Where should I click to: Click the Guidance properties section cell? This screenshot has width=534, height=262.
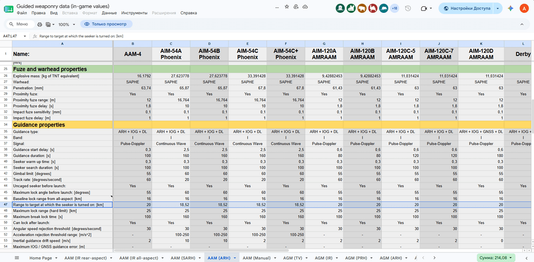(62, 125)
